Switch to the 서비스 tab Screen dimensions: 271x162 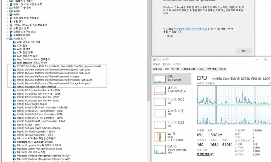(x=222, y=69)
